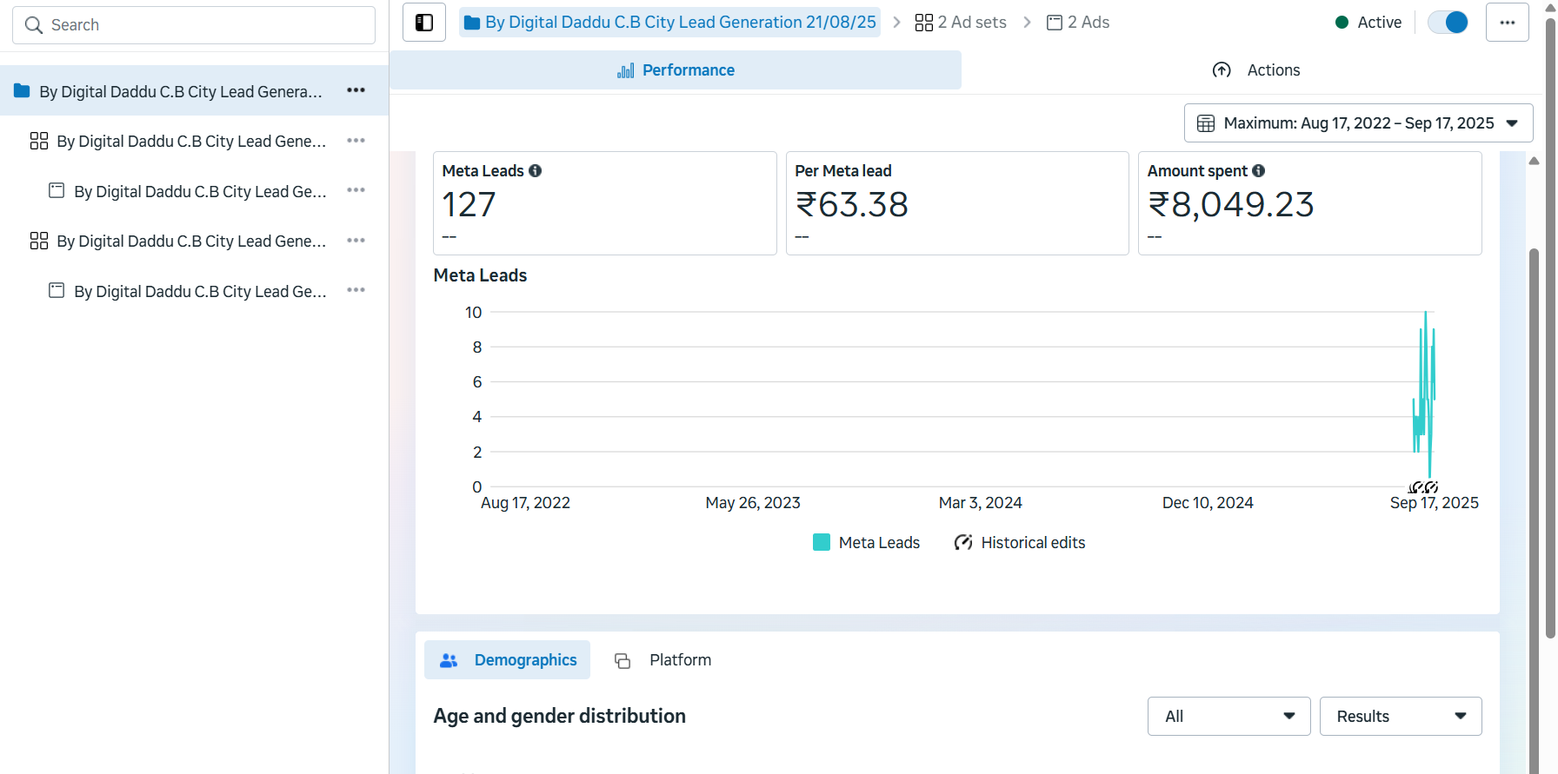
Task: Open the Results metric dropdown
Action: tap(1400, 717)
